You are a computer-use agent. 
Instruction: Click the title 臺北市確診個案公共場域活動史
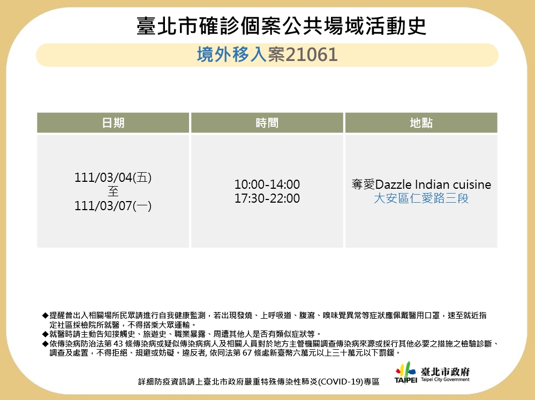[x=281, y=26]
